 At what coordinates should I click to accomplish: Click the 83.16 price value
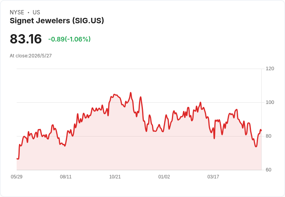(x=26, y=39)
